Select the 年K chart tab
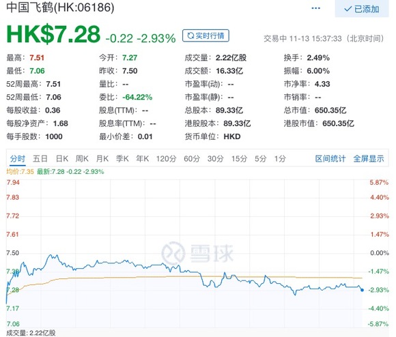Screen dimensions: 396x337 143,159
